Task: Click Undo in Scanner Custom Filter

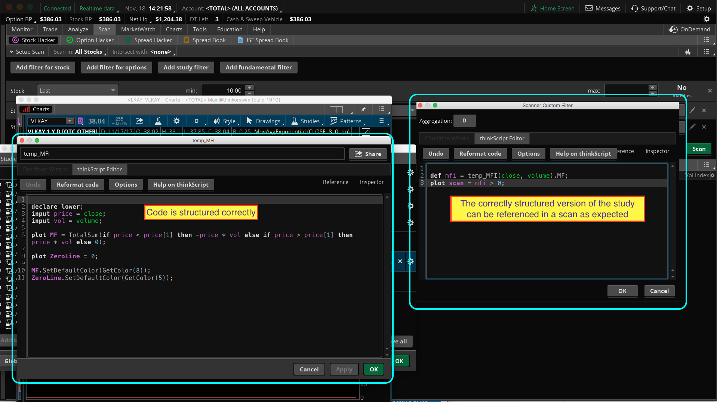Action: pos(436,153)
